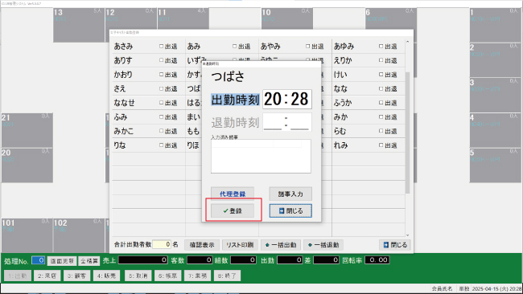The height and width of the screenshot is (294, 523).
Task: Toggle 出退 checkbox for なな
Action: point(381,88)
